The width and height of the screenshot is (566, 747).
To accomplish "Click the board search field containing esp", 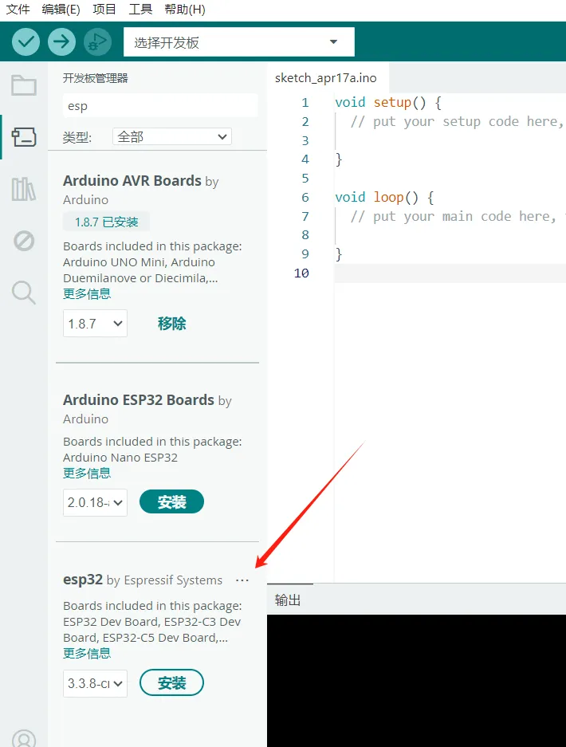I will coord(159,106).
